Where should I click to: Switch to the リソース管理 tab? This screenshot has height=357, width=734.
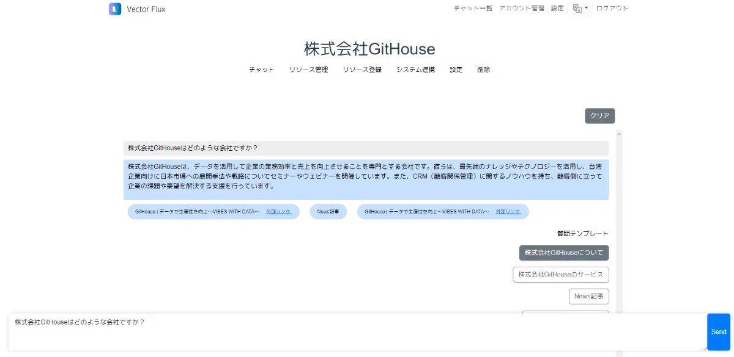(308, 70)
